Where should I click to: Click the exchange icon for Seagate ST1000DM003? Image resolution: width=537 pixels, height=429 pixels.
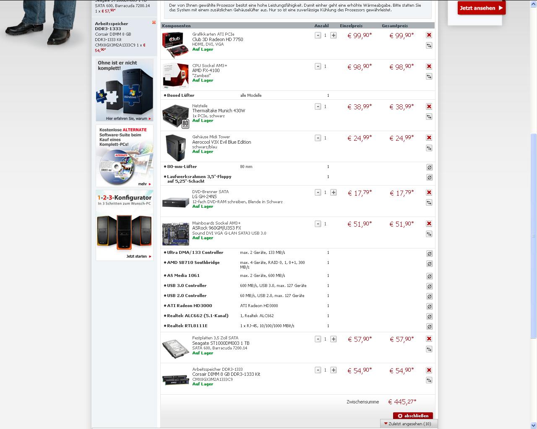pyautogui.click(x=429, y=349)
